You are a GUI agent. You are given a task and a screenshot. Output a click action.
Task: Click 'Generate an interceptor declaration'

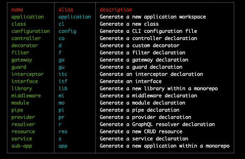click(152, 74)
